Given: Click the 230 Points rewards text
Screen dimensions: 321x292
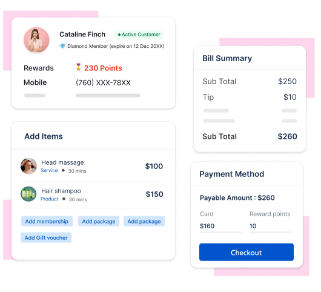Looking at the screenshot, I should pyautogui.click(x=103, y=68).
